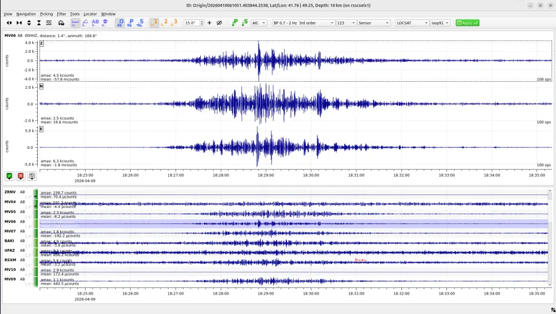The image size is (556, 314).
Task: Open the LOCSAT locator dropdown
Action: (412, 23)
